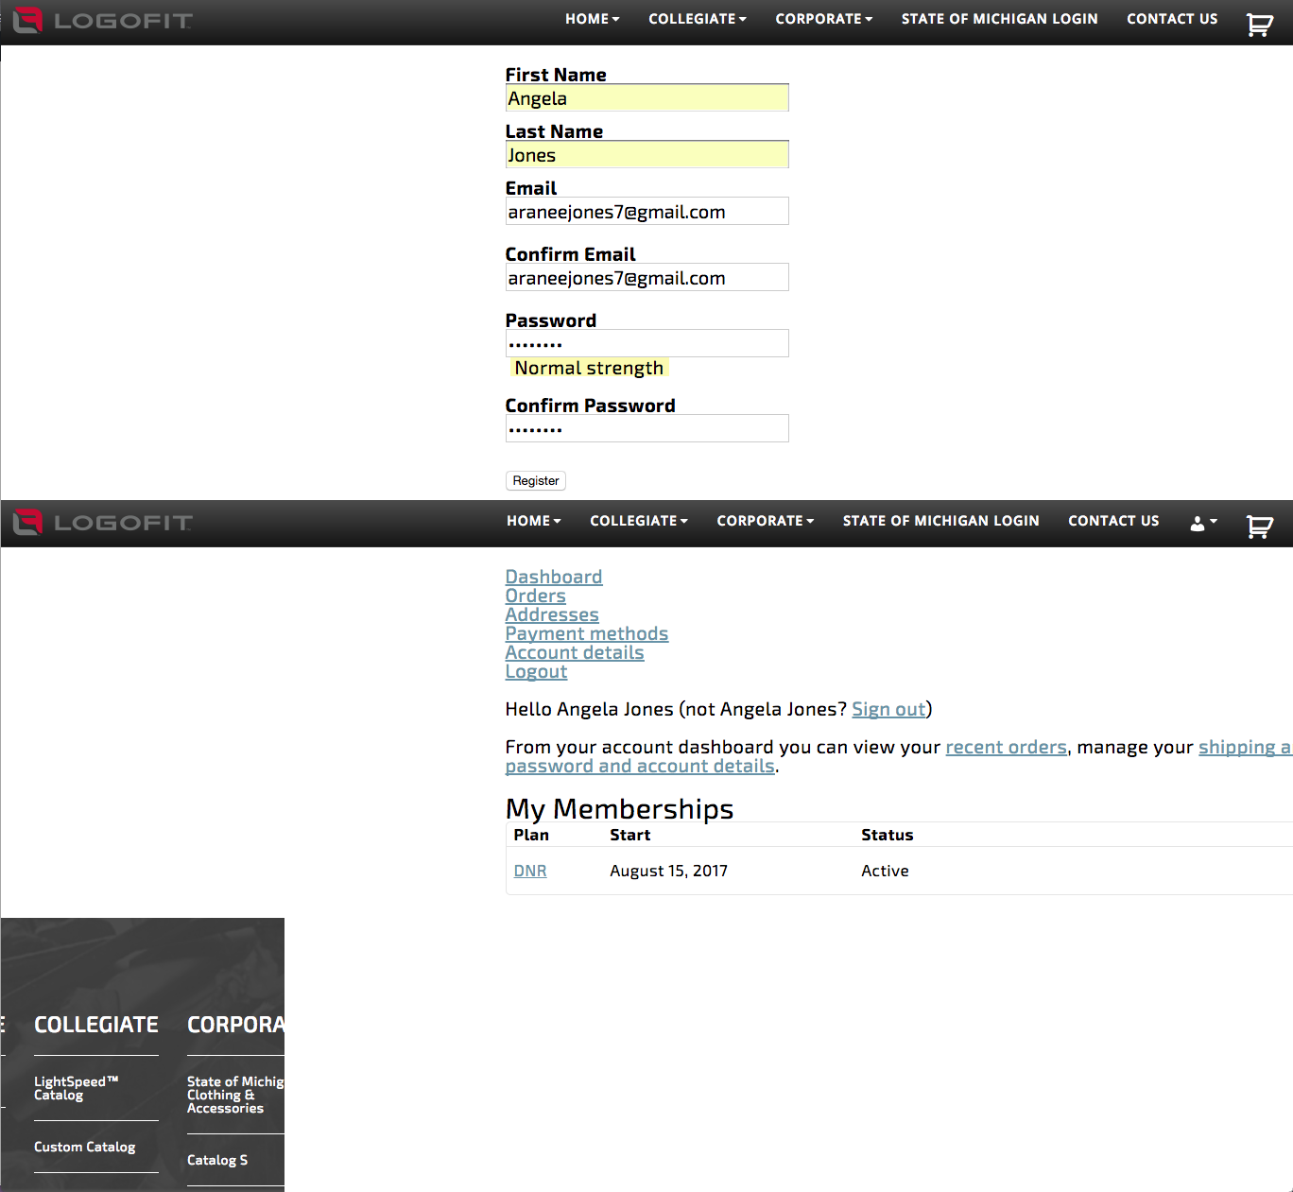Screen dimensions: 1293x1192
Task: Open the DNR membership plan
Action: coord(529,871)
